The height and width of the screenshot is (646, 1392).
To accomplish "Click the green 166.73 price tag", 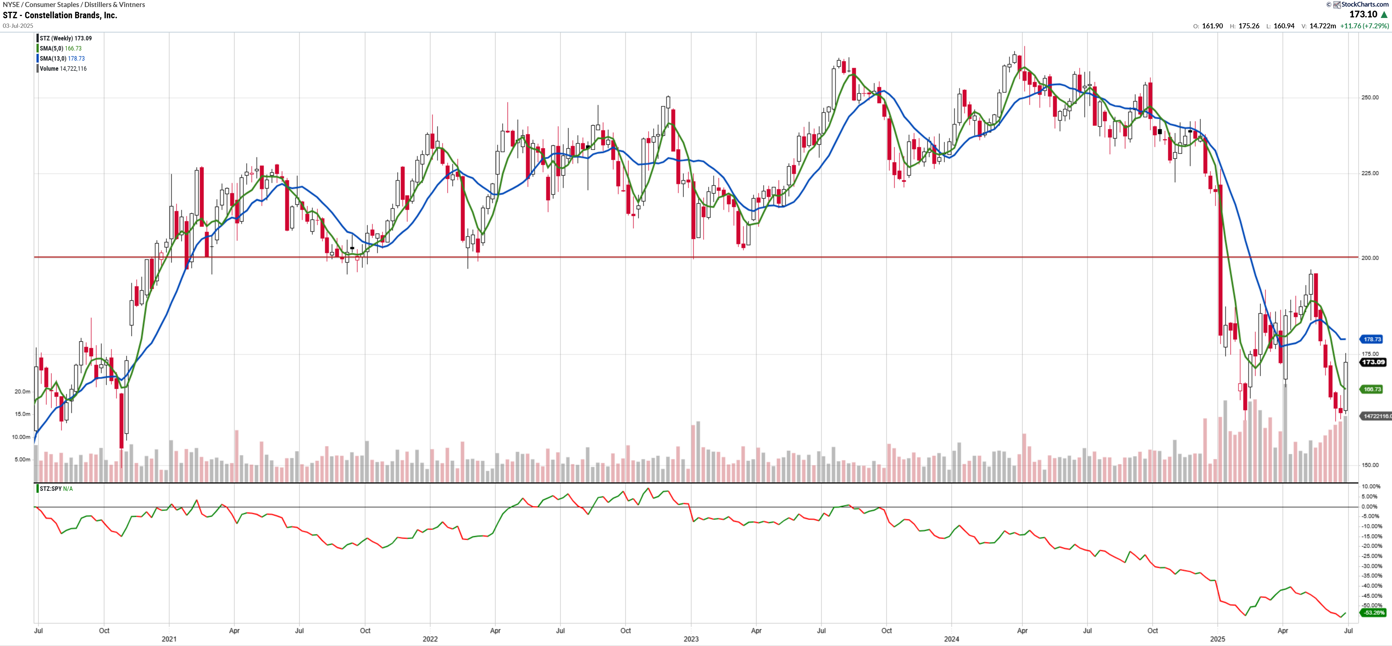I will pos(1372,389).
